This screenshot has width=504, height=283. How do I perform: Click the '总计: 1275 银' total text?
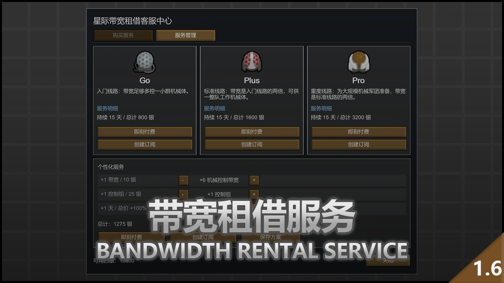point(115,224)
